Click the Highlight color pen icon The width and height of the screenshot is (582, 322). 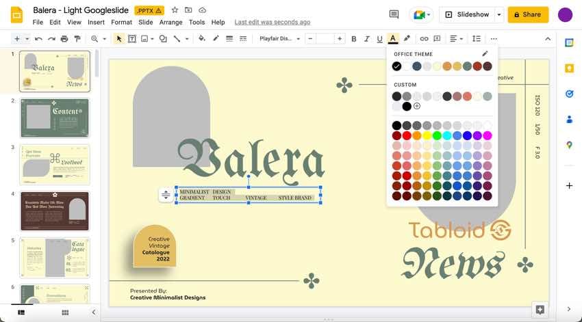(x=407, y=39)
